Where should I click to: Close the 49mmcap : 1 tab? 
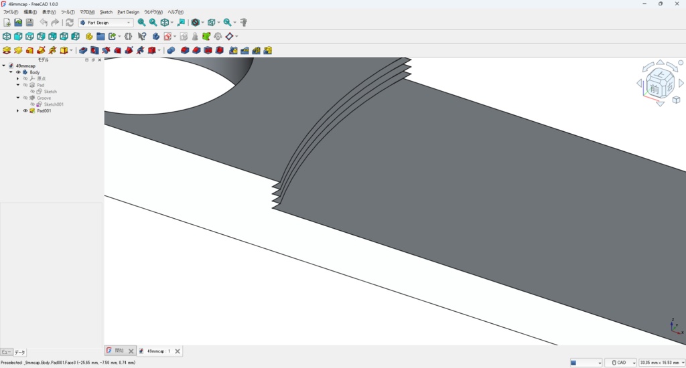(177, 351)
